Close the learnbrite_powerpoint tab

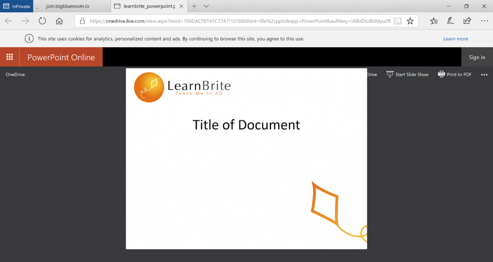click(181, 6)
